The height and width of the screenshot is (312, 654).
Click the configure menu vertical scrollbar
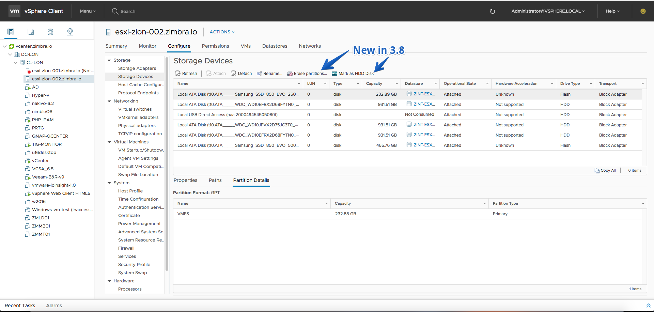coord(167,164)
